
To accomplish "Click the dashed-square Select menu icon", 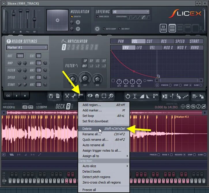I will pyautogui.click(x=104, y=96).
